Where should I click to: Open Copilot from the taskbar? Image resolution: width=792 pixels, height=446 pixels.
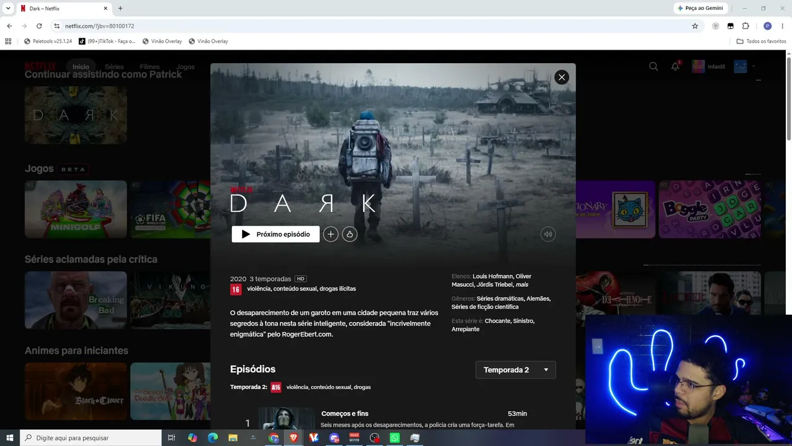click(x=192, y=438)
